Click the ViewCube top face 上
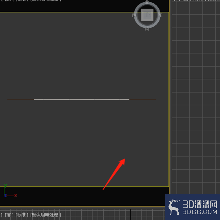 (x=147, y=15)
